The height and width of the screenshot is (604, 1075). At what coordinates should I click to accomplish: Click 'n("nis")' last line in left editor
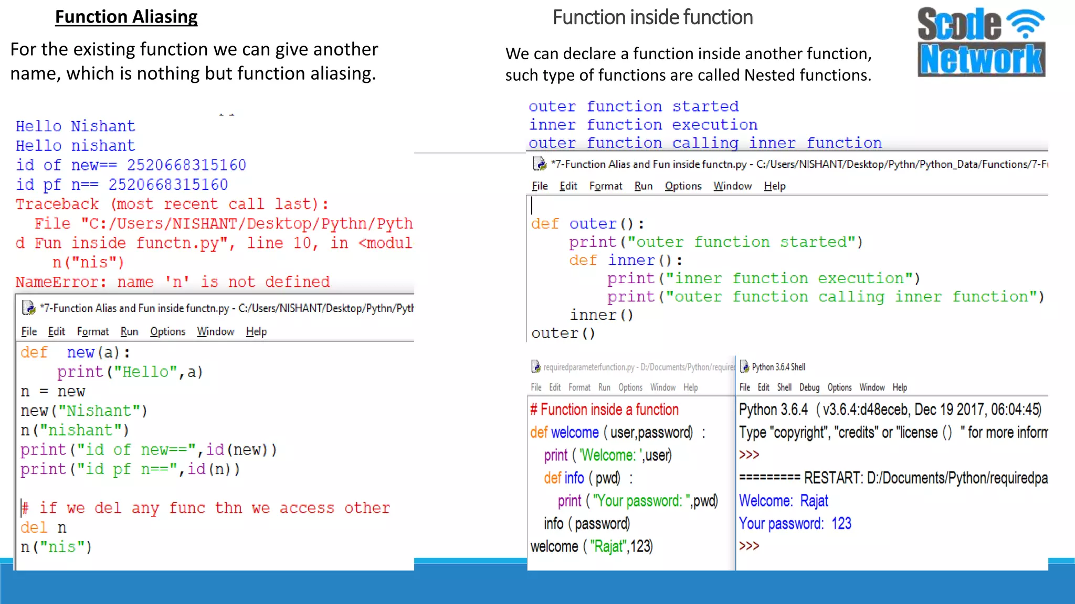(x=56, y=547)
